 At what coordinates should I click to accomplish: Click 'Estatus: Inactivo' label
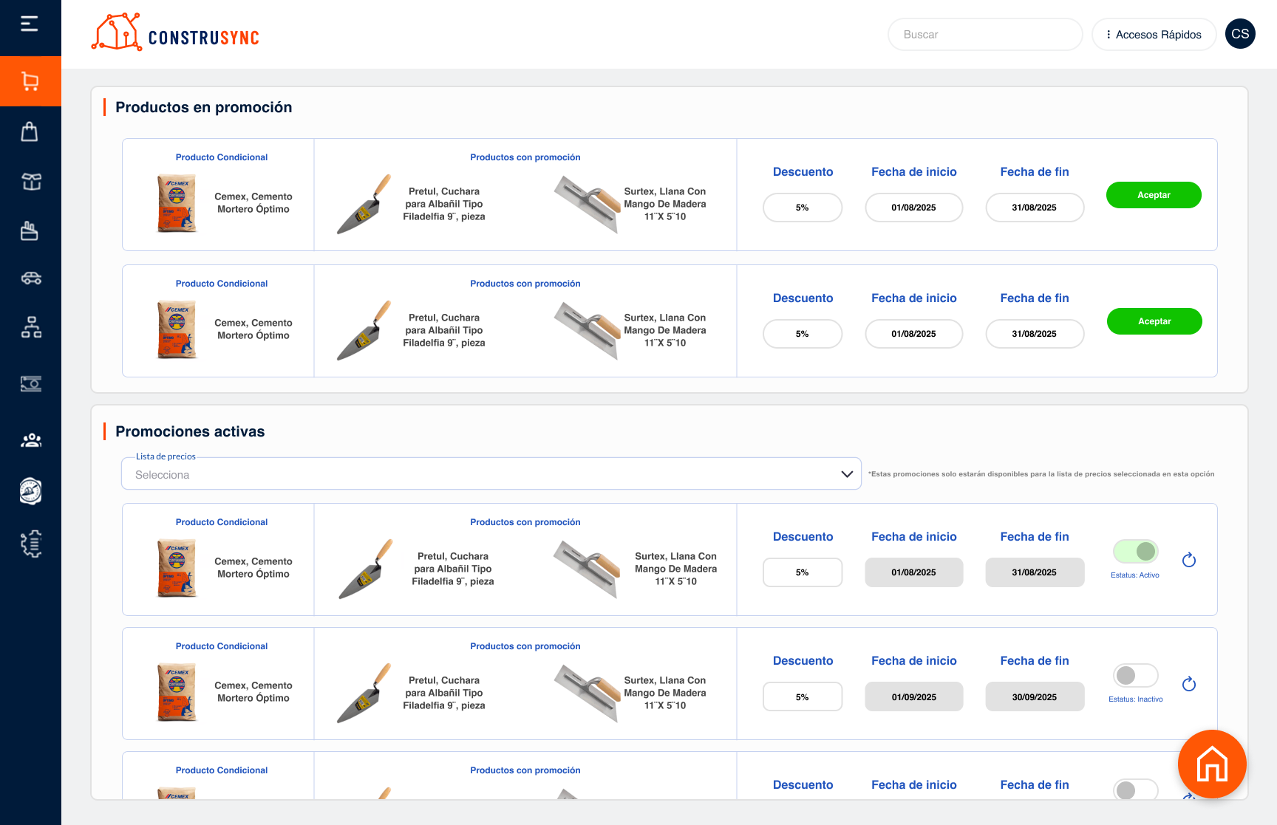tap(1136, 699)
